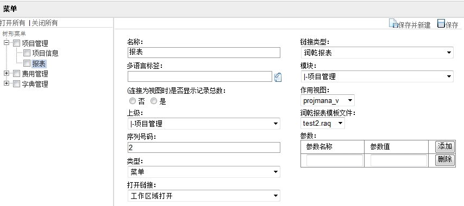The width and height of the screenshot is (464, 206).
Task: Select the 字典管理 tree item label
Action: click(x=35, y=84)
